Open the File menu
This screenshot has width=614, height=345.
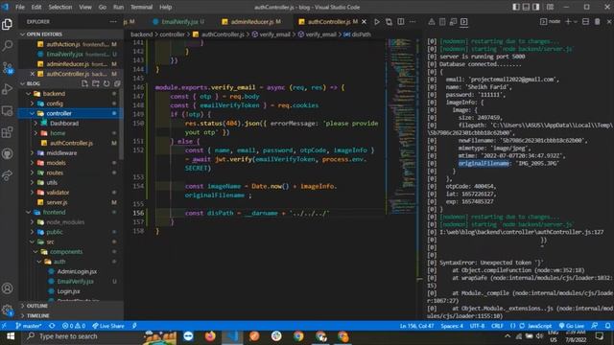19,7
